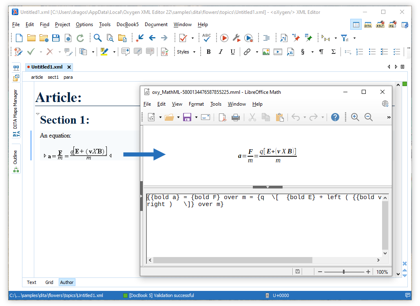Viewport: 420px width, 306px height.
Task: Open DITA perspective icon at top right
Action: click(x=368, y=24)
